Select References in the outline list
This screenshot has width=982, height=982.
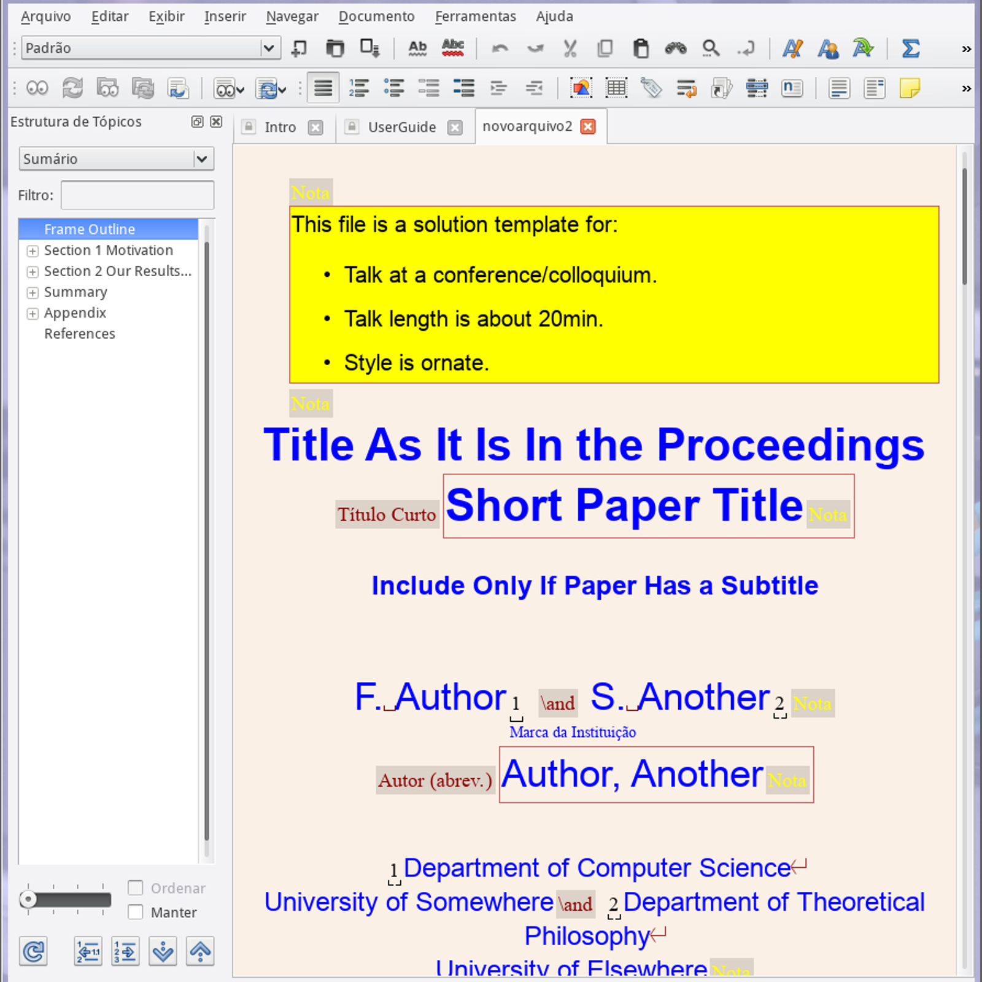[80, 334]
